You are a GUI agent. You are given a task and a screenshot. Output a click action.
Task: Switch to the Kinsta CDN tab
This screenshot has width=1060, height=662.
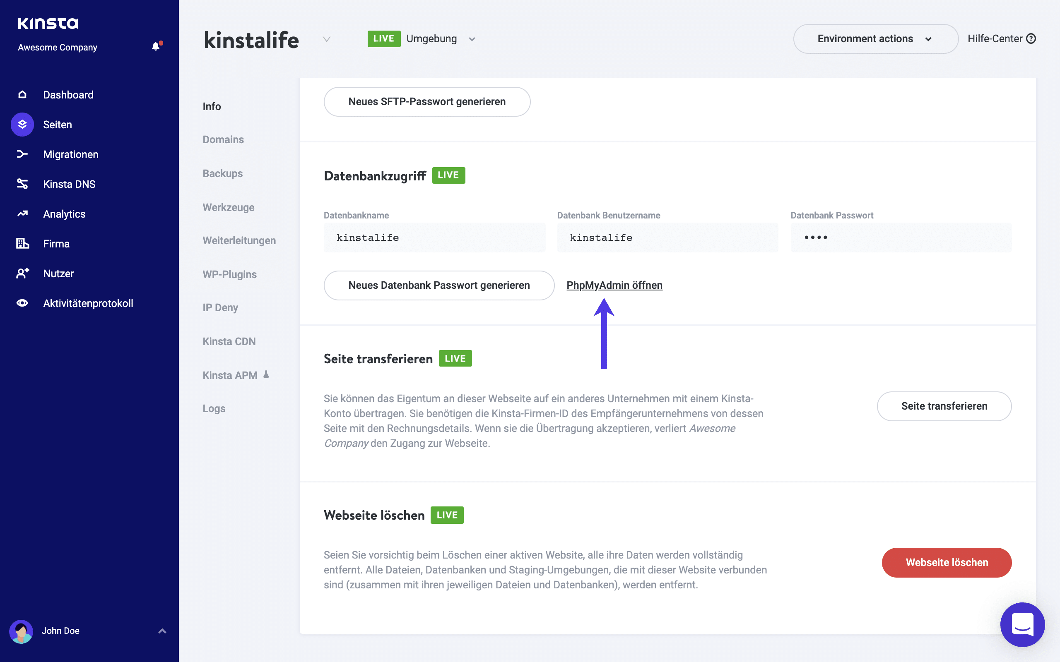coord(229,341)
